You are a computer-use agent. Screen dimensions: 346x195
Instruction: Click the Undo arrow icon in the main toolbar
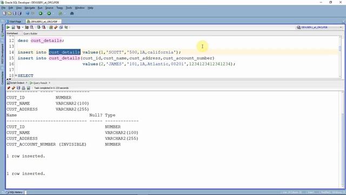[x=28, y=14]
